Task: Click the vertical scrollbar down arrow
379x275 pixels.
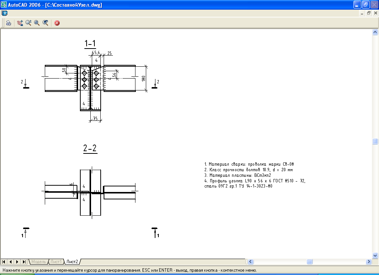Action: (375, 255)
